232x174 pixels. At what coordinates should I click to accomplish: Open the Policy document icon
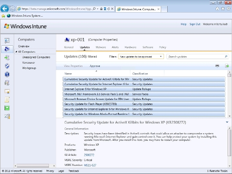(7, 100)
